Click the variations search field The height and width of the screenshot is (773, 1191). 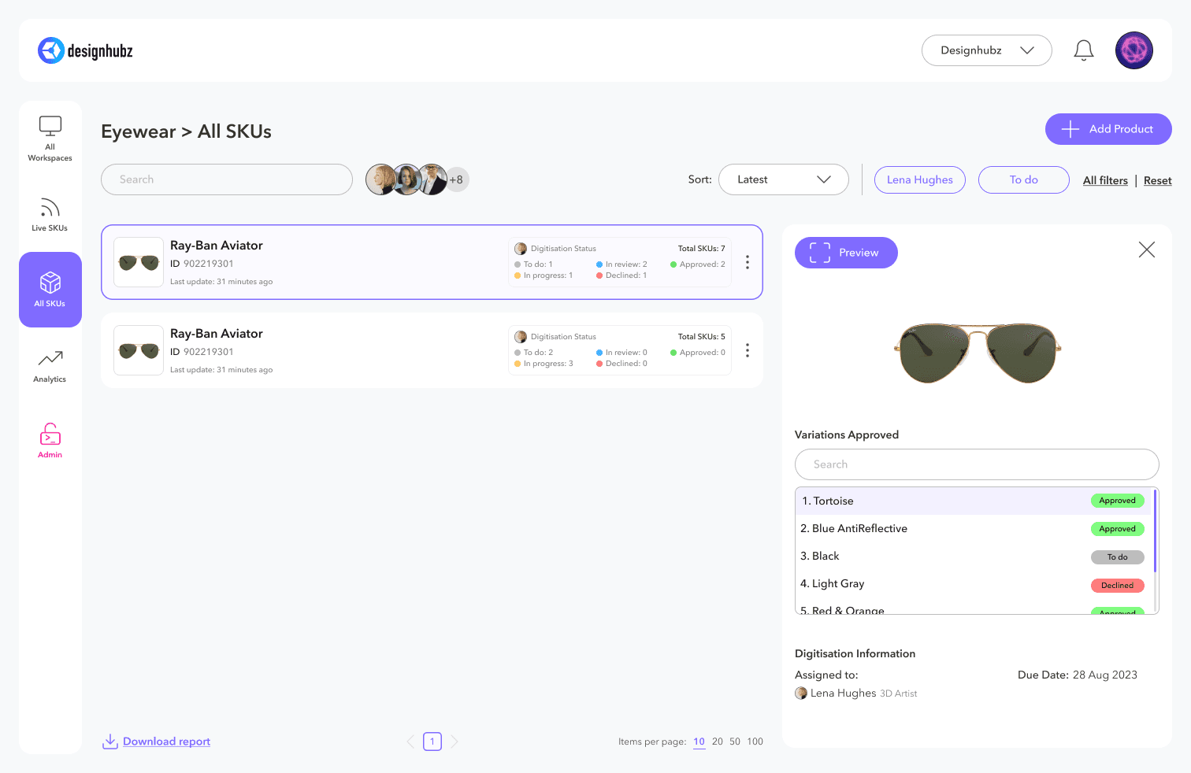click(977, 464)
